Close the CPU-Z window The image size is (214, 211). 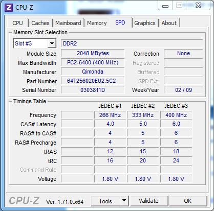[x=198, y=6]
